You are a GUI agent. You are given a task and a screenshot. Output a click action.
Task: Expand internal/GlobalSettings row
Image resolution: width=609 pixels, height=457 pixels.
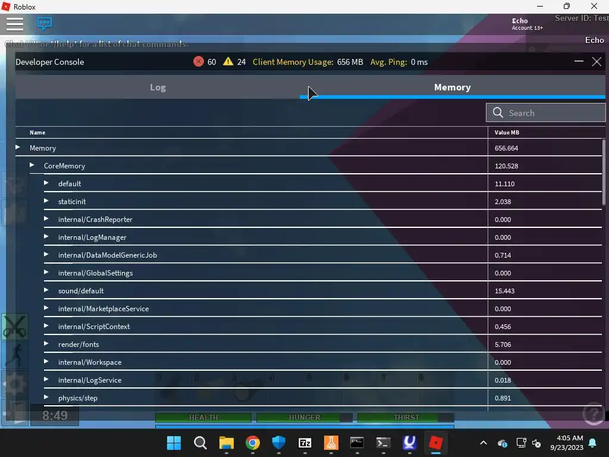46,273
